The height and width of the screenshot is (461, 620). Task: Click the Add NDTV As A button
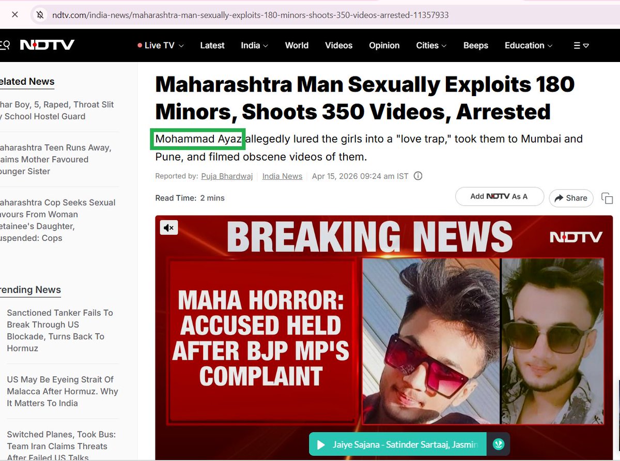point(500,196)
